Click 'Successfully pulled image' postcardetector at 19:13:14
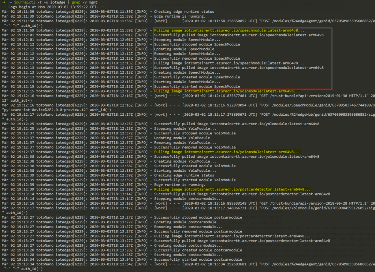The height and width of the screenshot is (272, 375). (242, 194)
